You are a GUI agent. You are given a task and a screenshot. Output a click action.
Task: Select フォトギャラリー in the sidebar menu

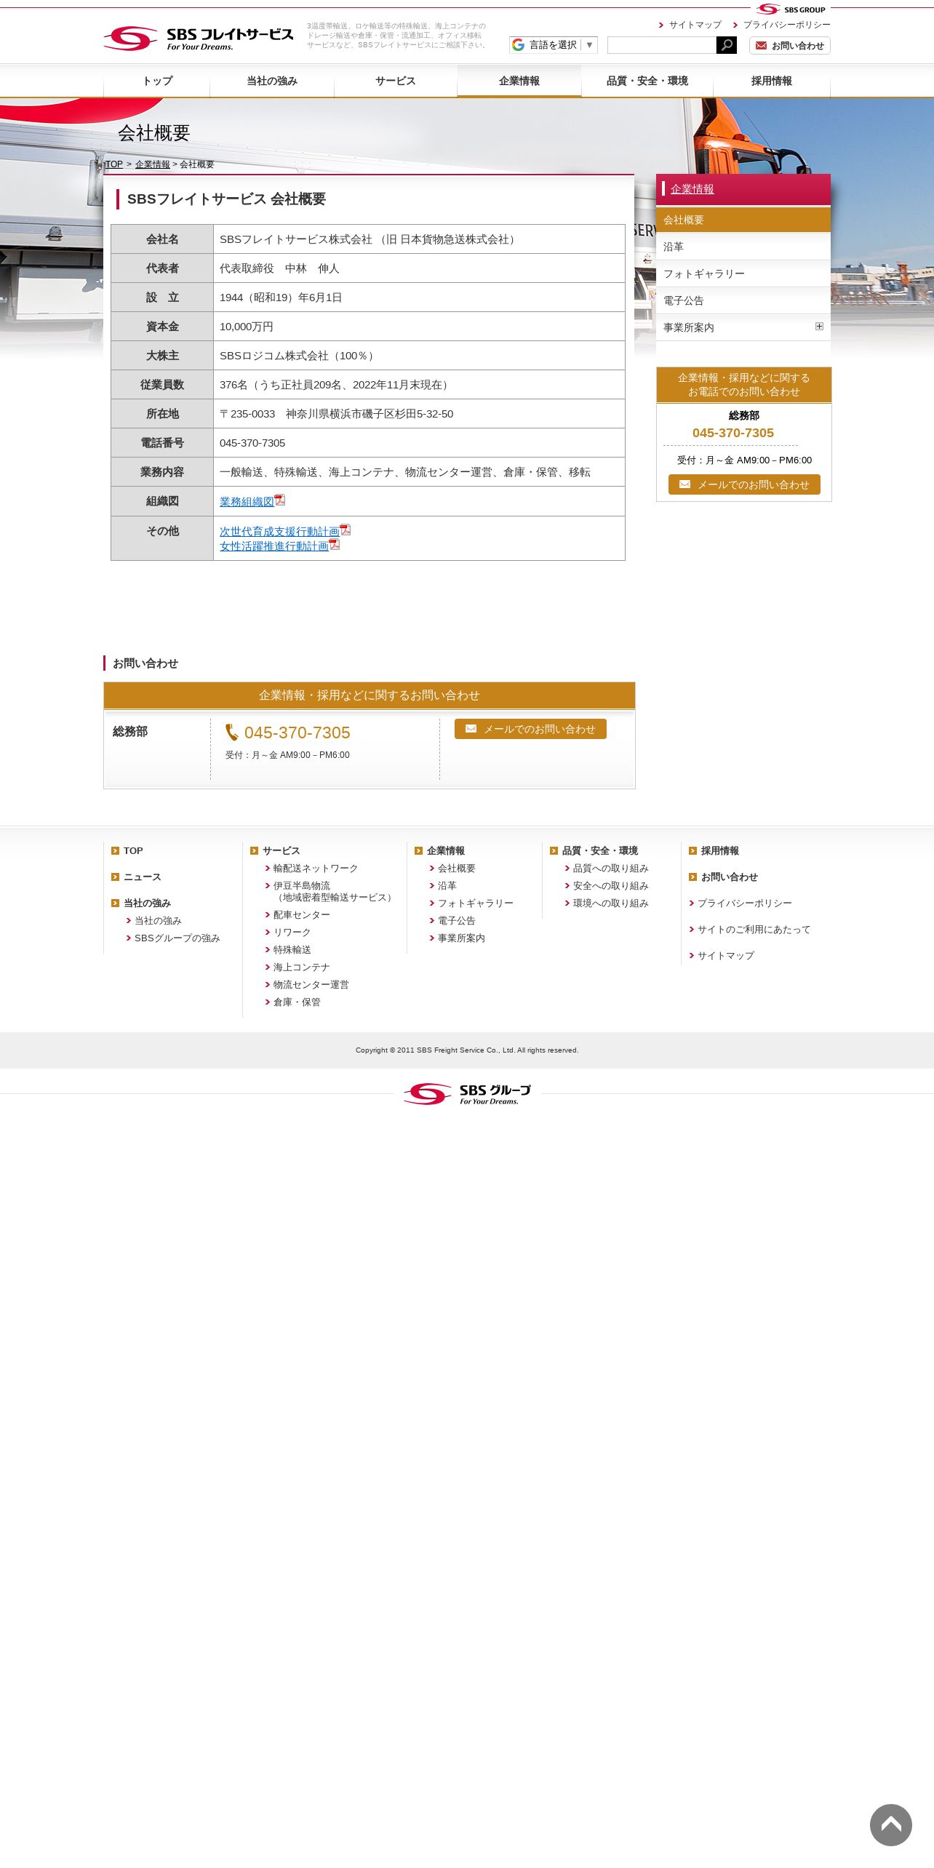(743, 274)
